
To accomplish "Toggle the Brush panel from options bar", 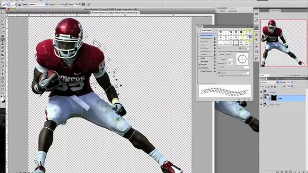I will click(x=20, y=4).
